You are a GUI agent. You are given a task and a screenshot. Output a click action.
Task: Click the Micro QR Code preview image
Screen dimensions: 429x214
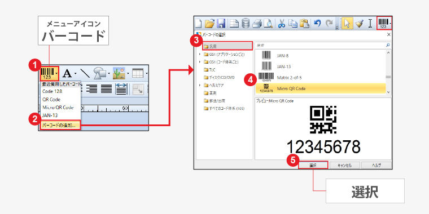[323, 119]
